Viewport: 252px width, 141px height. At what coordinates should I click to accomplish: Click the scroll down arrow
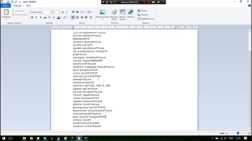coord(250,129)
